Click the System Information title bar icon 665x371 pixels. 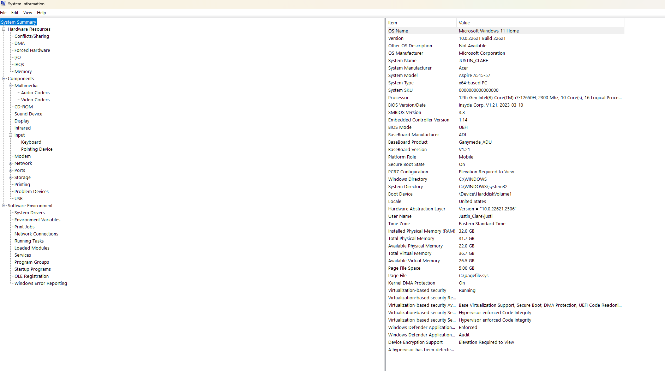click(3, 4)
